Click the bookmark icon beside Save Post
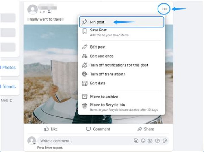This screenshot has height=152, width=204. [x=84, y=31]
